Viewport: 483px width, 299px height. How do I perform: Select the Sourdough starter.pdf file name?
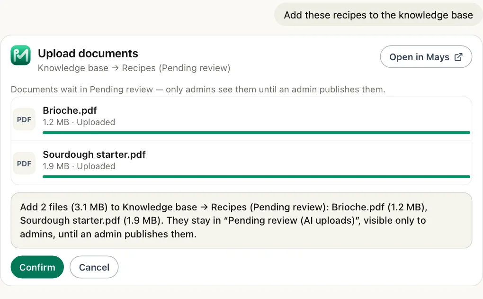94,154
